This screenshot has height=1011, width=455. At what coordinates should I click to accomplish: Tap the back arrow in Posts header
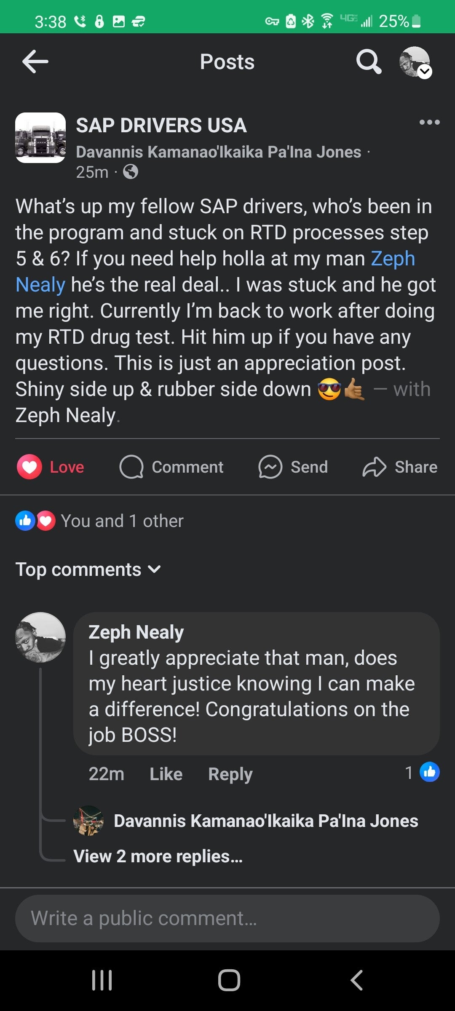[x=35, y=62]
